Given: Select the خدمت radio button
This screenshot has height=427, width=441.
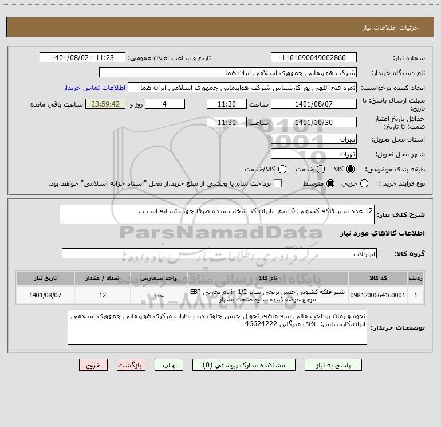Looking at the screenshot, I should click(x=321, y=169).
